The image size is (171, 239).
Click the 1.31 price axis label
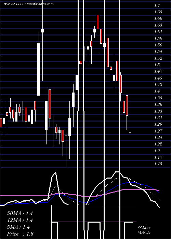[158, 118]
